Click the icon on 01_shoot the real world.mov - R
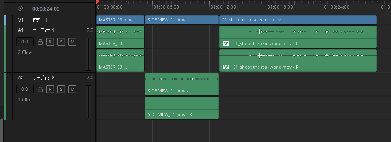Viewport: 391px width, 142px height. pyautogui.click(x=226, y=67)
